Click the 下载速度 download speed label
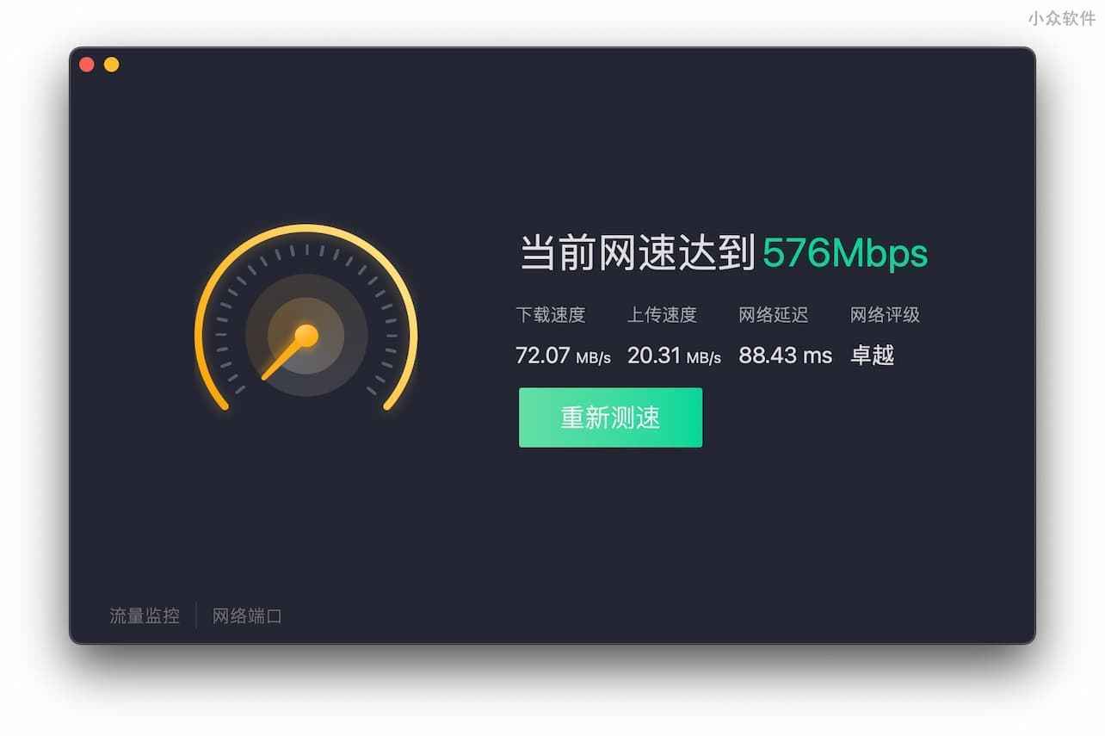Viewport: 1105px width, 736px height. click(x=551, y=315)
